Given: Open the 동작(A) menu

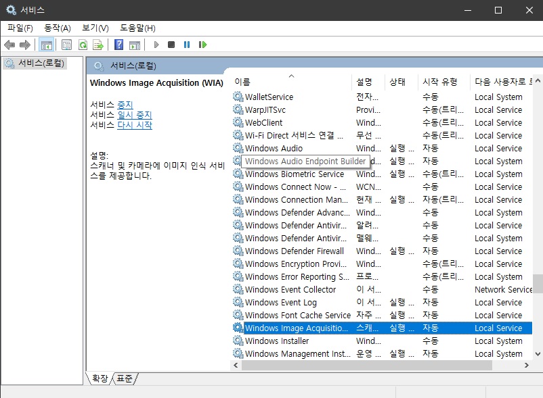Looking at the screenshot, I should point(58,28).
